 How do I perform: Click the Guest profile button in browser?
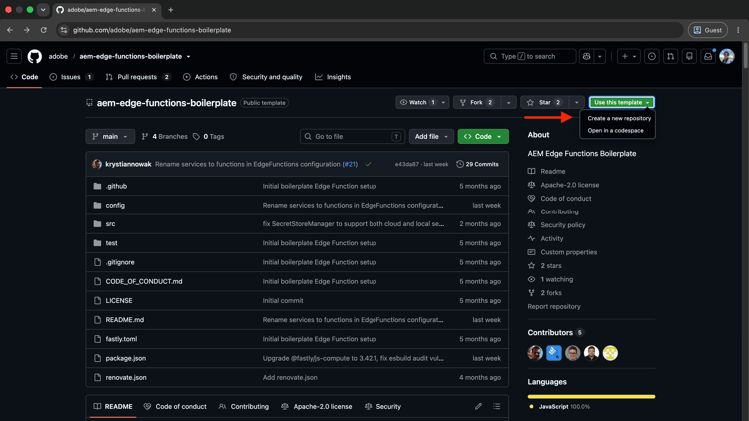(x=708, y=30)
